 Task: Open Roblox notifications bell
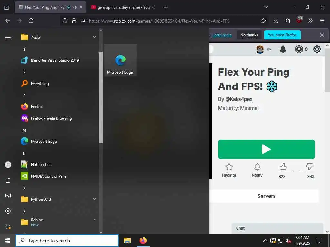(x=283, y=49)
